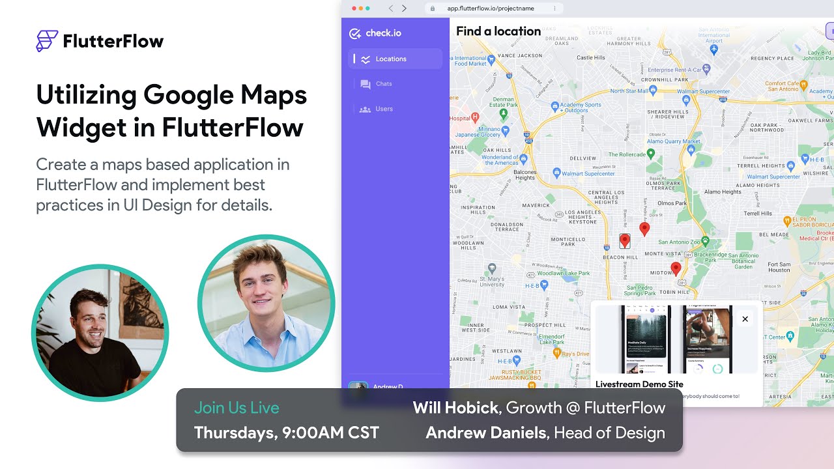Click the Comfort Cafe marker
Viewport: 834px width, 469px height.
(803, 85)
